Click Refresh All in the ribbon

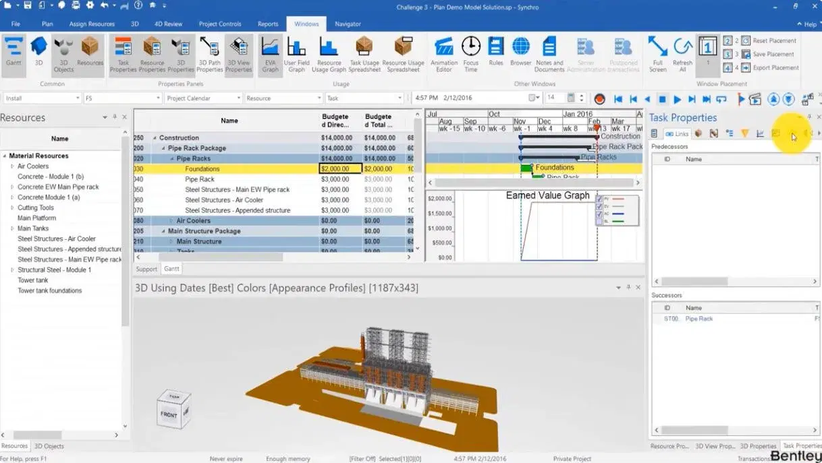683,55
